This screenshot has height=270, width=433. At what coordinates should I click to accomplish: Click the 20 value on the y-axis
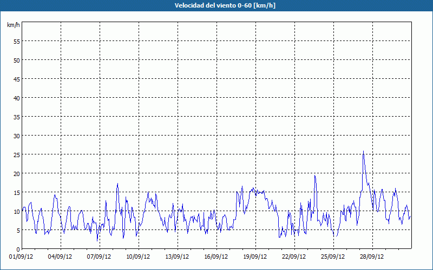pos(17,174)
